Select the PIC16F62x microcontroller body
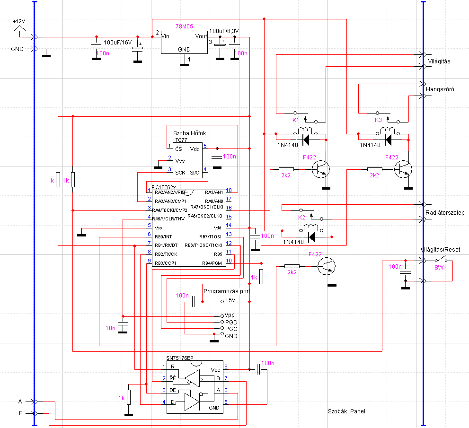The width and height of the screenshot is (469, 428). click(x=189, y=228)
